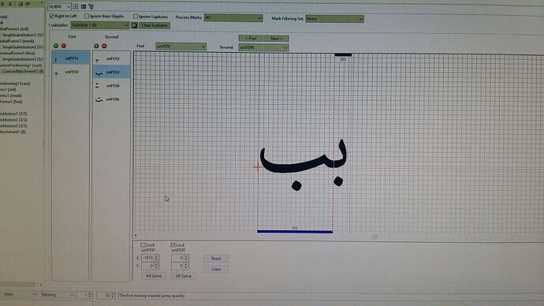Click the window layout icon in toolbar

84,6
